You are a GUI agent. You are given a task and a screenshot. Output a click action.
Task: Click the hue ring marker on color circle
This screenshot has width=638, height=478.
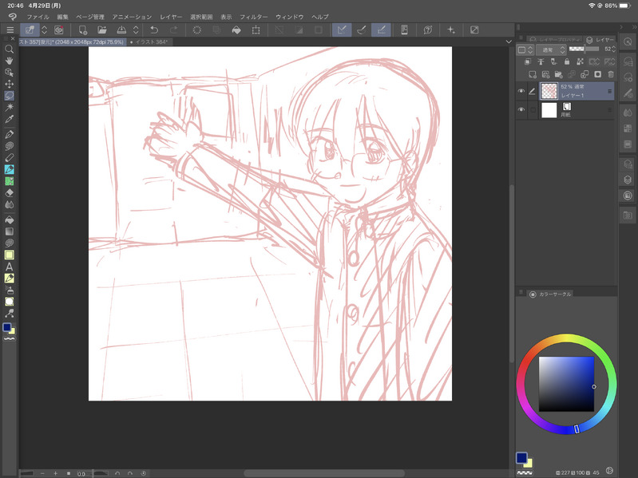(577, 429)
